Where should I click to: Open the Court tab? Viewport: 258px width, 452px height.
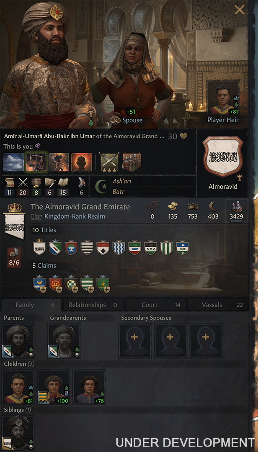click(156, 305)
